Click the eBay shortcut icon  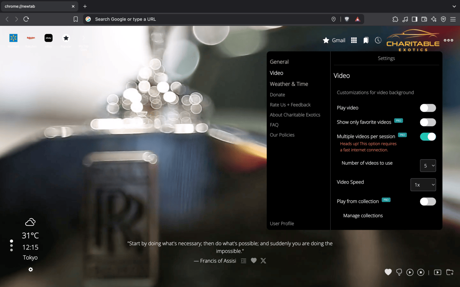pyautogui.click(x=49, y=38)
